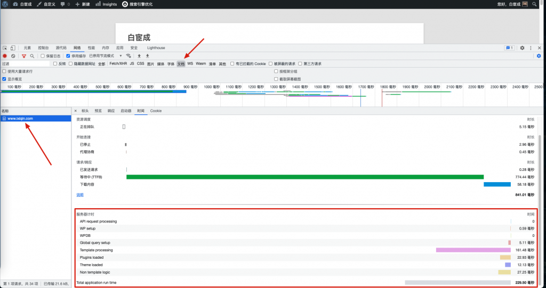Toggle the device toolbar icon
This screenshot has height=288, width=546.
tap(13, 48)
